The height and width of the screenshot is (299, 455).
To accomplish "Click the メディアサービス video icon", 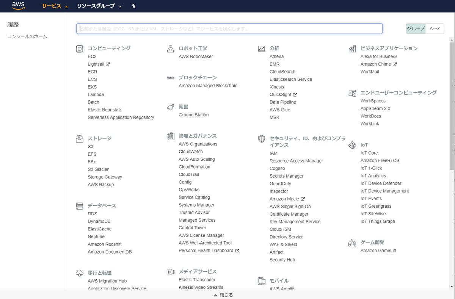I will point(171,272).
